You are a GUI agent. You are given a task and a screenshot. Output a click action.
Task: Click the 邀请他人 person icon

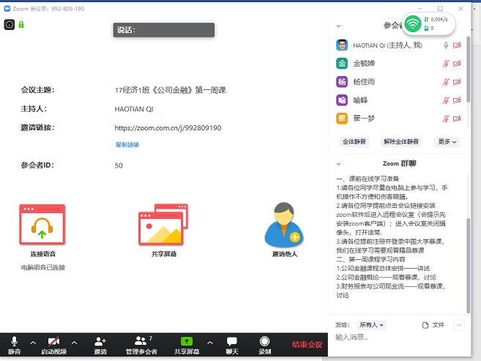click(283, 225)
